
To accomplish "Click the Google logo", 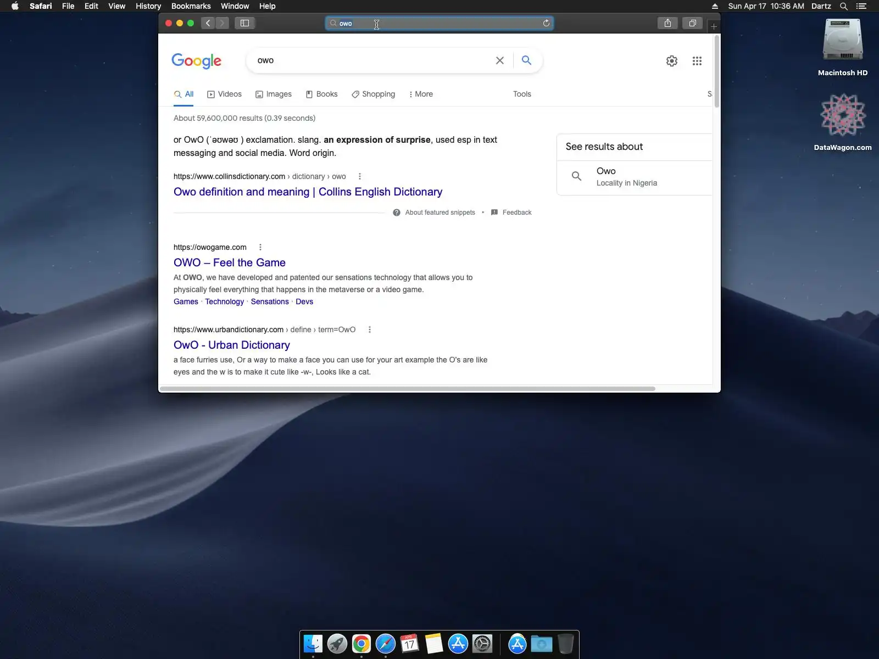I will tap(196, 61).
